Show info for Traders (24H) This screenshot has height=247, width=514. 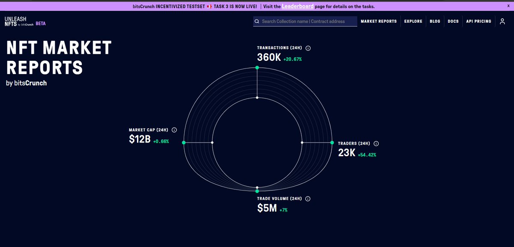[x=376, y=143]
